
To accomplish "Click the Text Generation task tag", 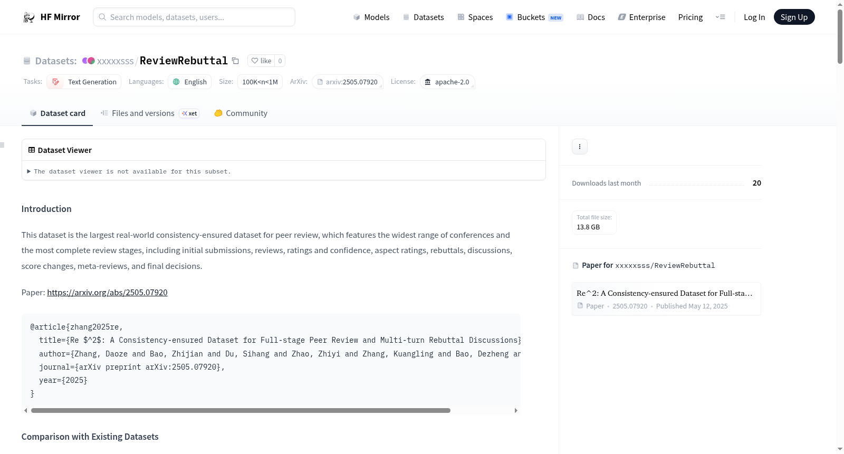I will pos(84,82).
